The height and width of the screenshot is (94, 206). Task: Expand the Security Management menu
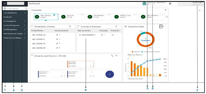pyautogui.click(x=15, y=25)
